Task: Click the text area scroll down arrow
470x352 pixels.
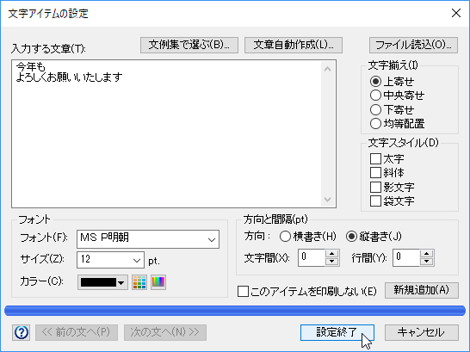Action: [x=328, y=199]
